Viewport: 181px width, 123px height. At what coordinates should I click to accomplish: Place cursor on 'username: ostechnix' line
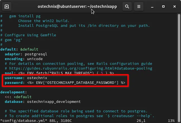pyautogui.click(x=26, y=78)
